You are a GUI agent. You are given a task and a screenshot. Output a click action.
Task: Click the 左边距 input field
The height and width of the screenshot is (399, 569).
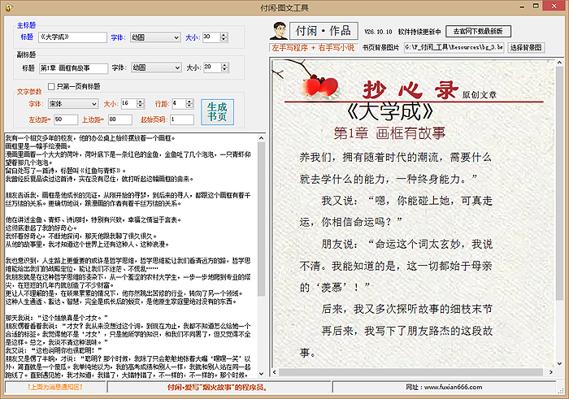point(66,119)
